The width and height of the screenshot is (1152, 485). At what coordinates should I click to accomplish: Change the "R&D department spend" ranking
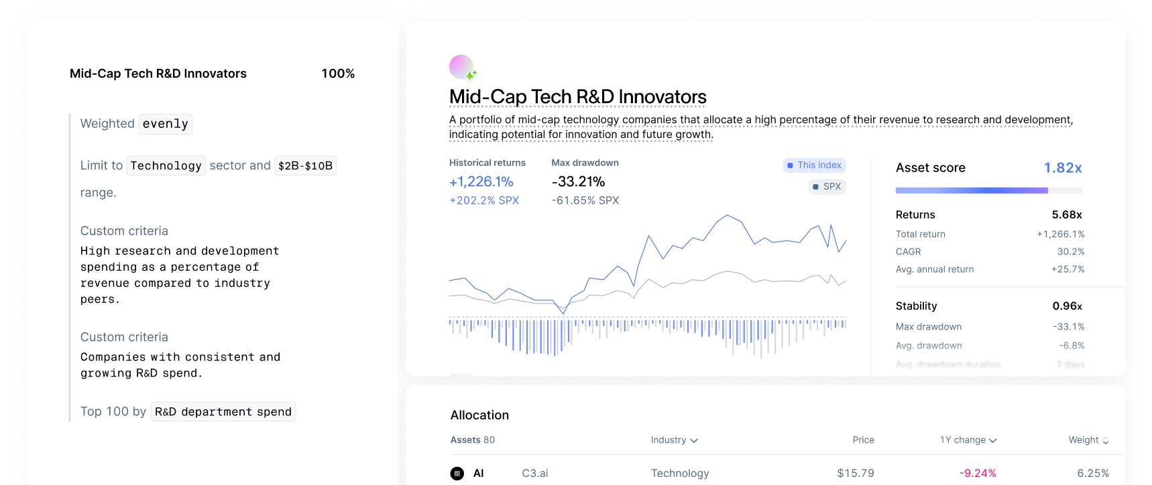coord(223,412)
